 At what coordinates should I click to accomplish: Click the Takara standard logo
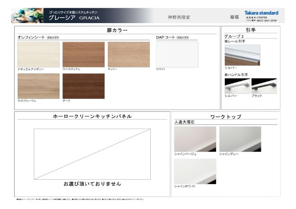coord(261,13)
